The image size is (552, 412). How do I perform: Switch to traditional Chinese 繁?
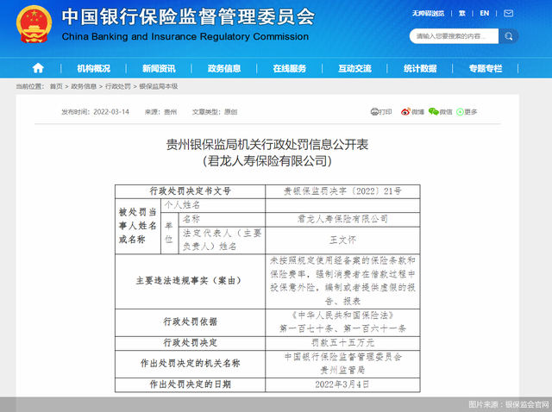[462, 14]
